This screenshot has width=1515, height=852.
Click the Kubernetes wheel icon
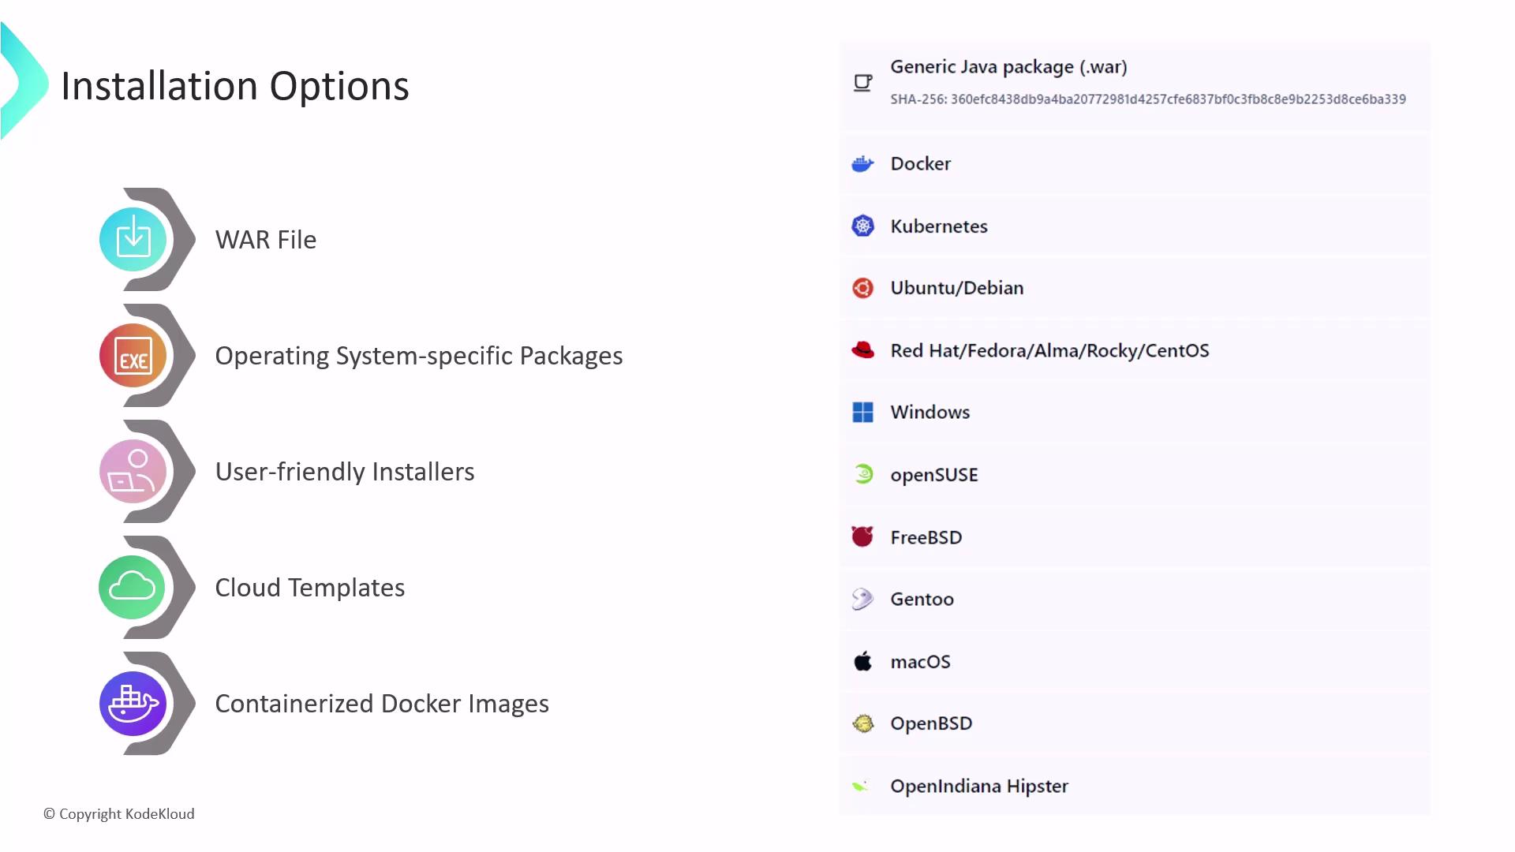click(x=862, y=226)
